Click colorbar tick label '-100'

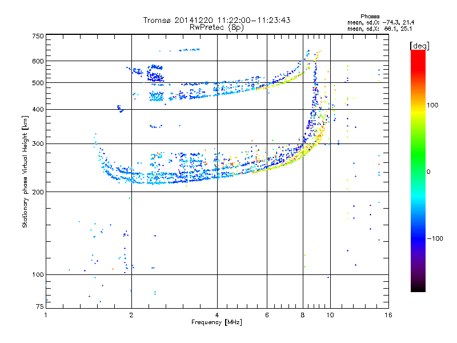point(435,238)
